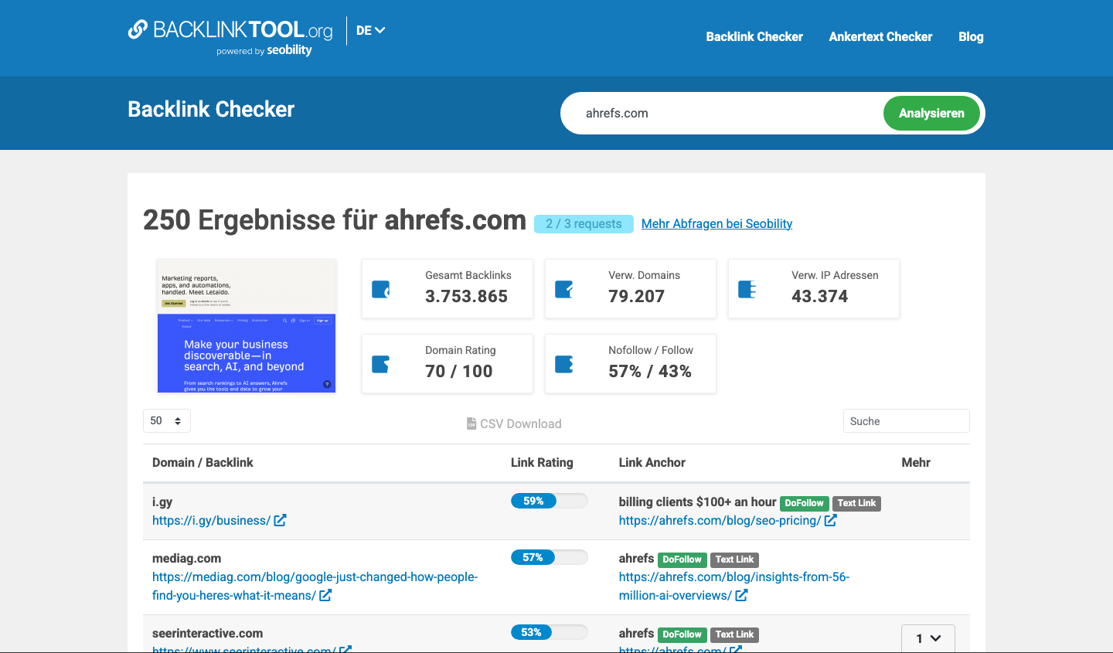Open the mediag.com blog backlink URL
Screen dimensions: 1113x653
pyautogui.click(x=315, y=586)
